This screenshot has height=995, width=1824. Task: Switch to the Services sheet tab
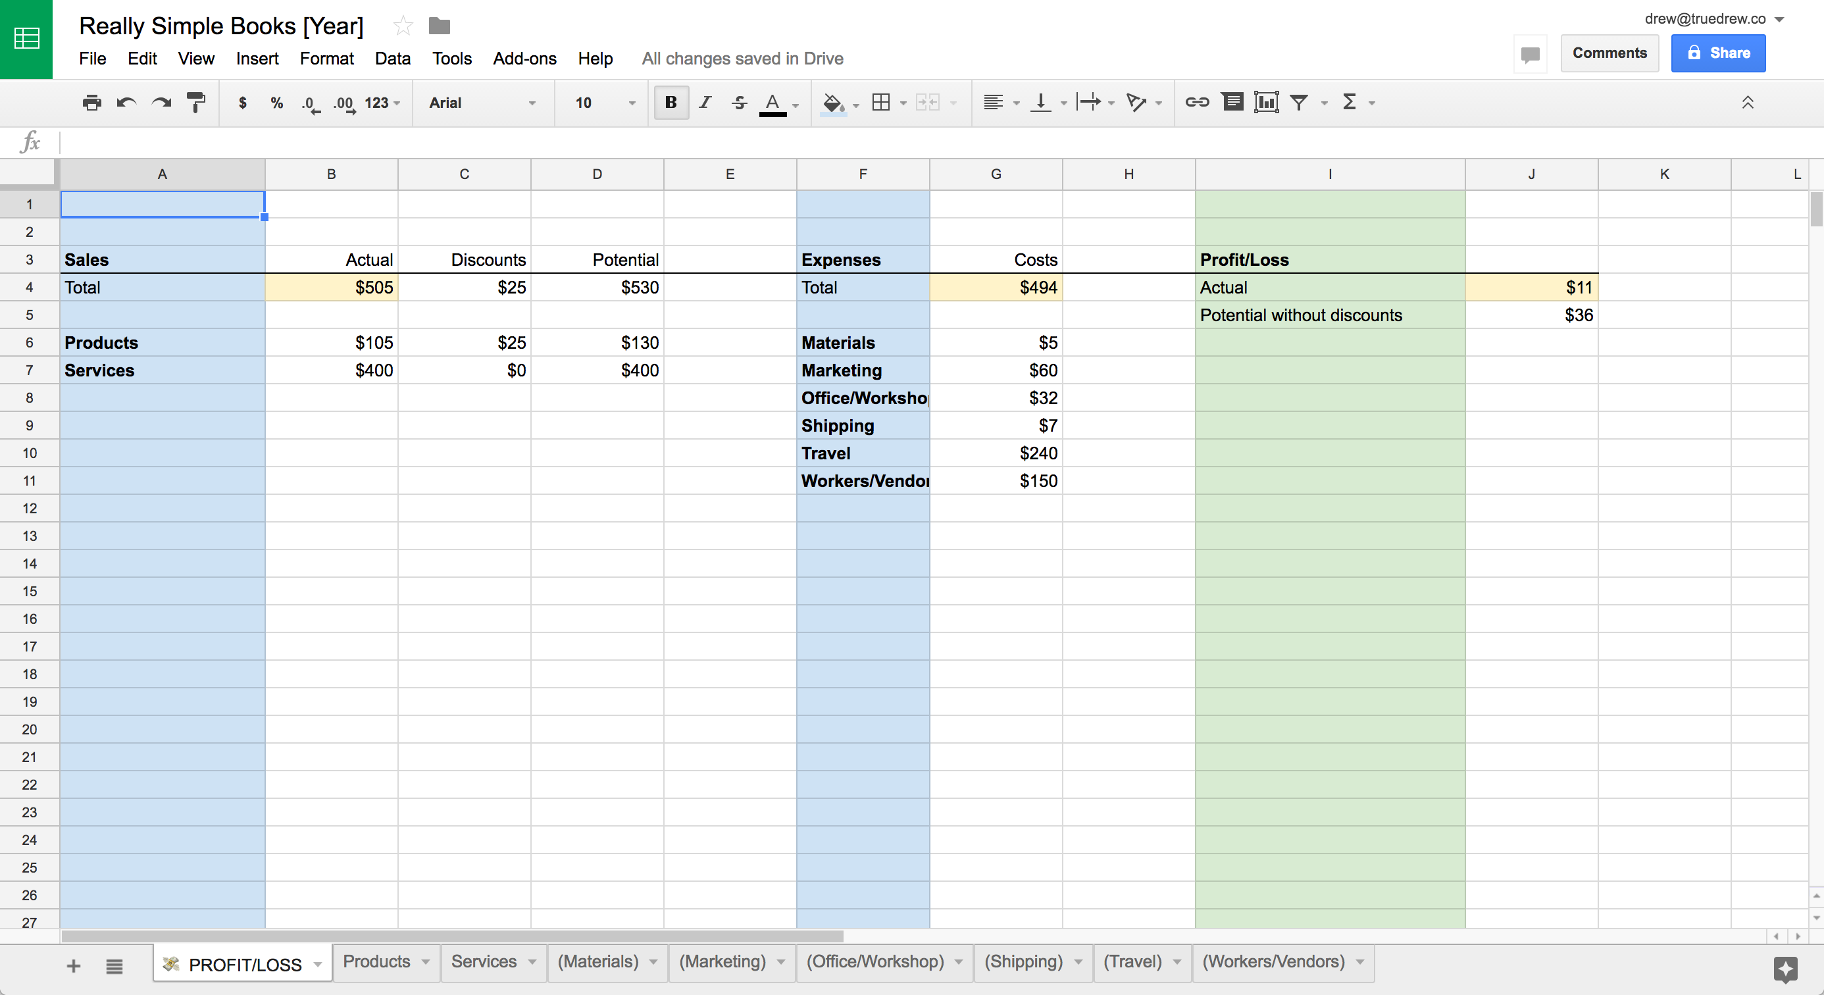coord(484,961)
